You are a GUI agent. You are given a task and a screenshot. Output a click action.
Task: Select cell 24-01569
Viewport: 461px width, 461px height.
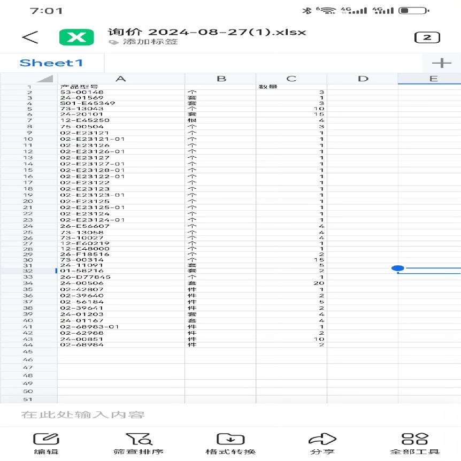pyautogui.click(x=121, y=98)
